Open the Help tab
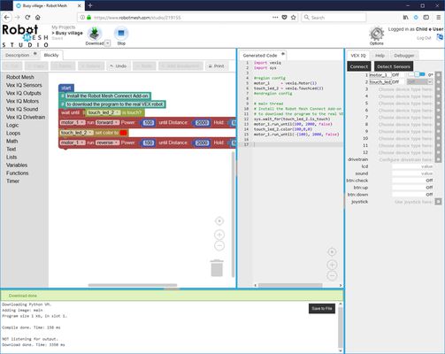 [380, 56]
